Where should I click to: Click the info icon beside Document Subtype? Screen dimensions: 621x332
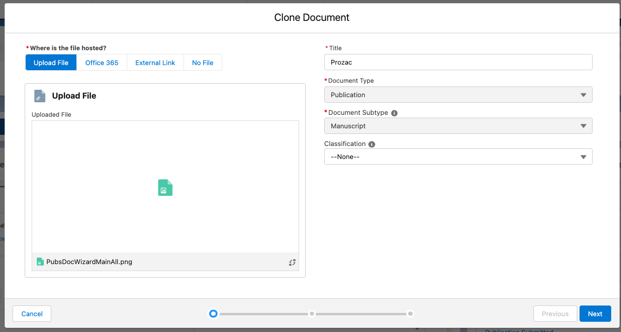[x=394, y=113]
